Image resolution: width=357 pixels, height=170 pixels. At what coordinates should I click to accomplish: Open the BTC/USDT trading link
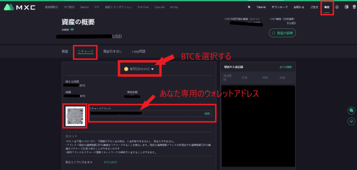111,162
